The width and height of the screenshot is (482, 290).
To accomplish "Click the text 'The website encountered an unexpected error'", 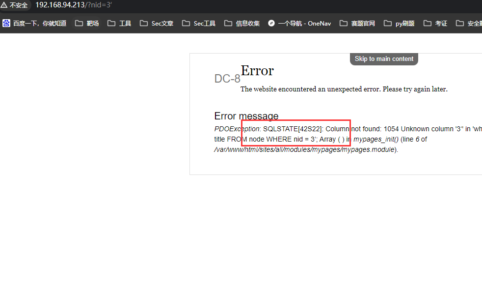I will point(310,89).
